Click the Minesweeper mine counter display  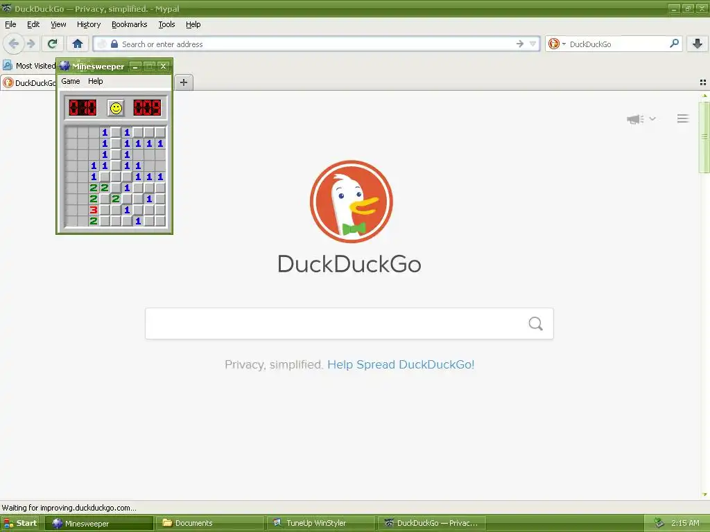[83, 108]
